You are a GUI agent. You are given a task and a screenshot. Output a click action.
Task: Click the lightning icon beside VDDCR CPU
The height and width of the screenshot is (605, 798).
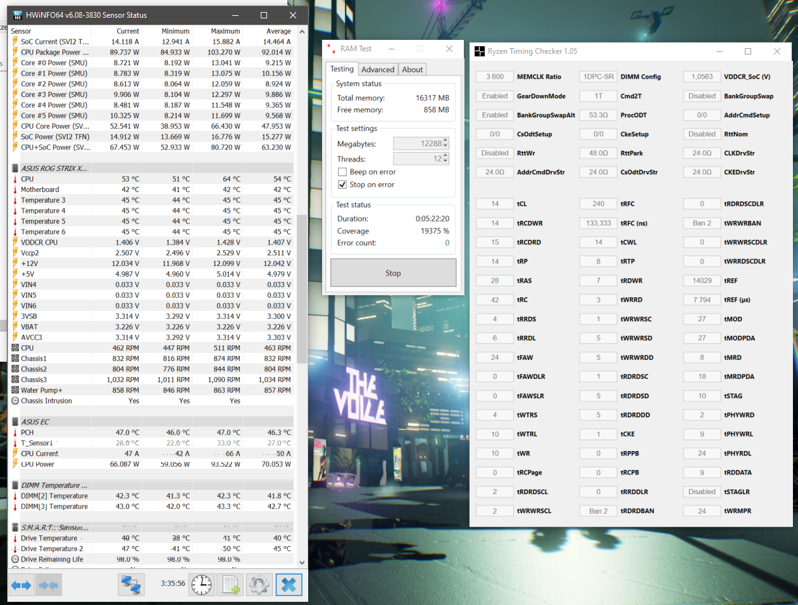point(15,243)
